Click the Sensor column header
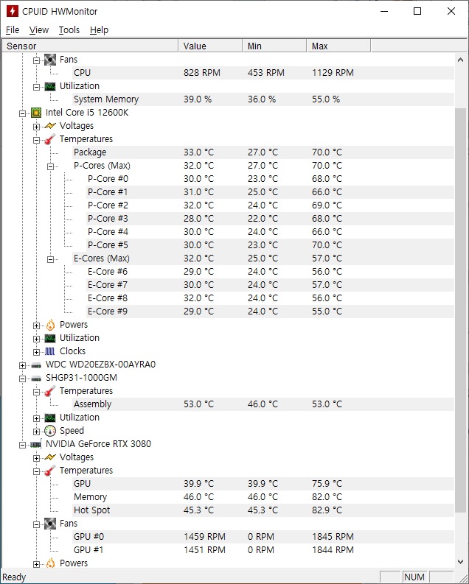 point(90,46)
